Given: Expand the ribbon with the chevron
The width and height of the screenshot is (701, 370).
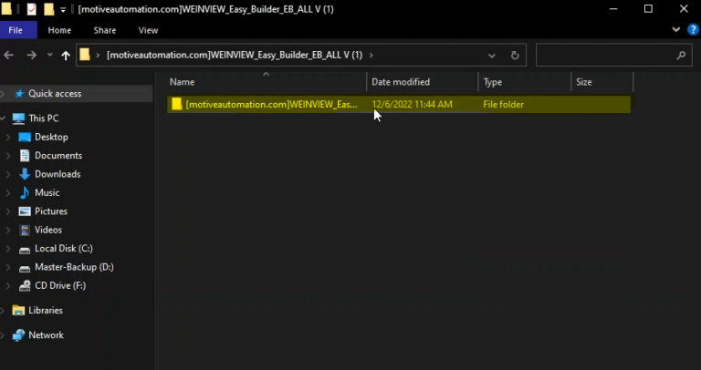Looking at the screenshot, I should (676, 30).
